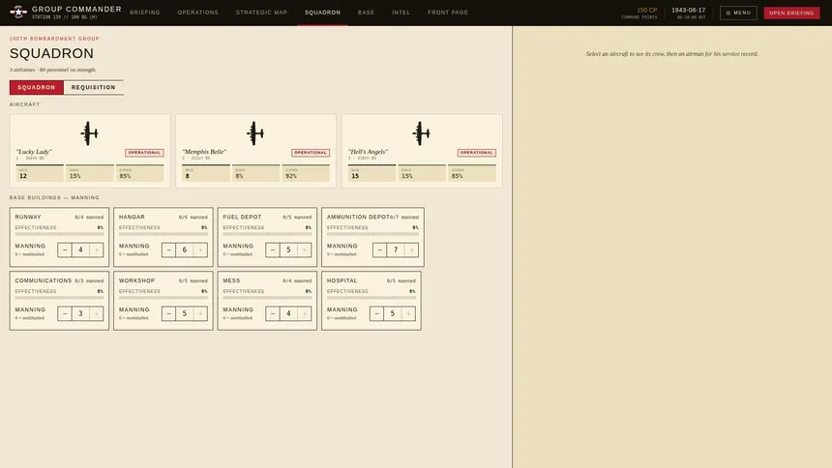This screenshot has width=832, height=468.
Task: Click Lucky Lady damage 15% stat
Action: pyautogui.click(x=90, y=173)
